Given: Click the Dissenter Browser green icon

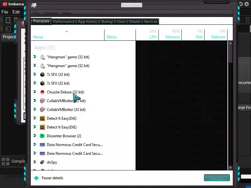Looking at the screenshot, I should tap(42, 136).
